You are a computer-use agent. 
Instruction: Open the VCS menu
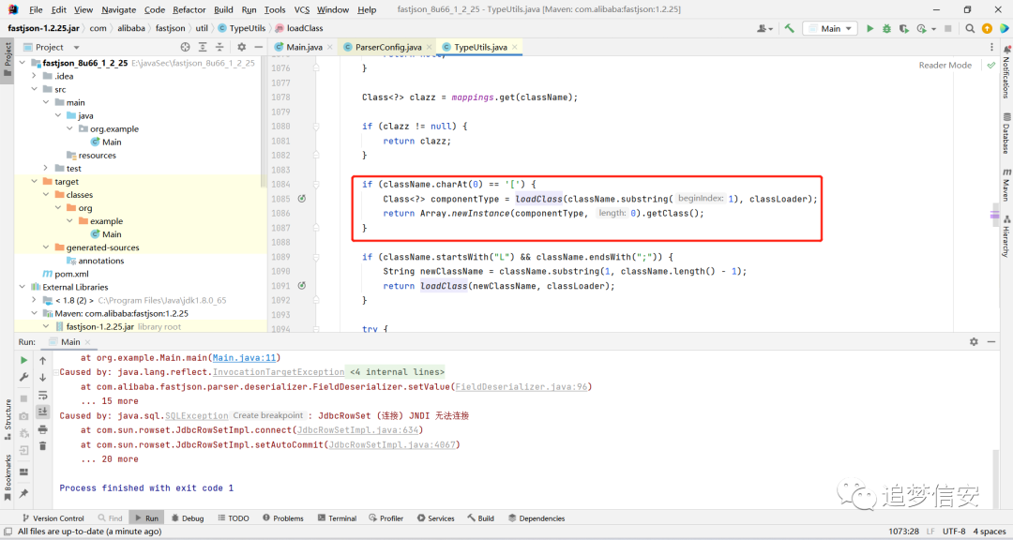[x=302, y=9]
